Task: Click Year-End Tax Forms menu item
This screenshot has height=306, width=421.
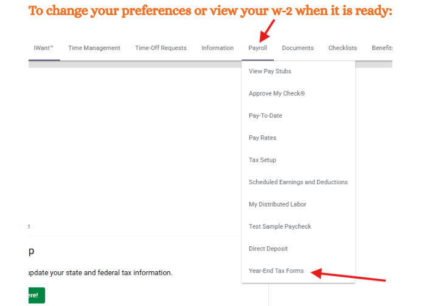Action: point(276,271)
